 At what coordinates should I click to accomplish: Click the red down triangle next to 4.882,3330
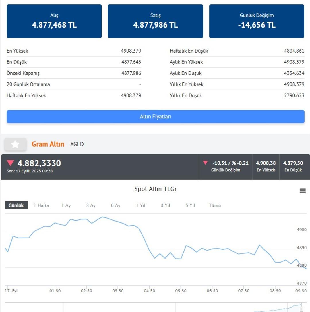click(x=10, y=163)
